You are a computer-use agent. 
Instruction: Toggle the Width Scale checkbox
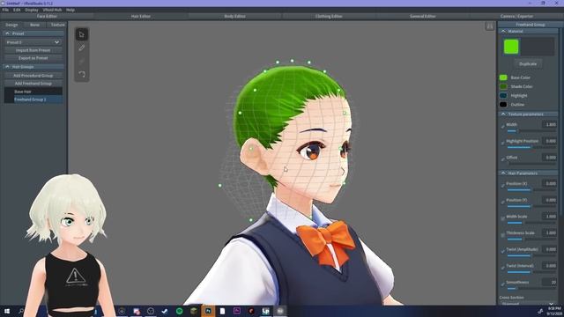click(503, 217)
